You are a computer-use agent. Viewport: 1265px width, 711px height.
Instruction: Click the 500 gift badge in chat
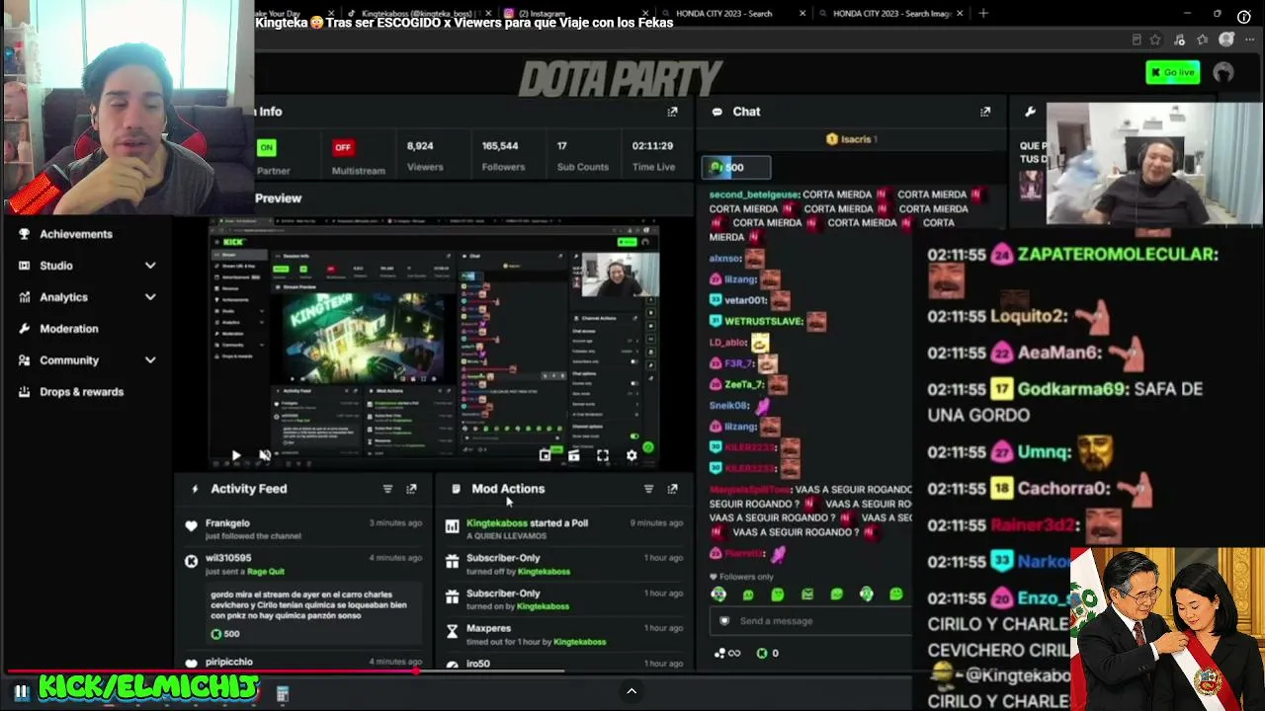(736, 167)
